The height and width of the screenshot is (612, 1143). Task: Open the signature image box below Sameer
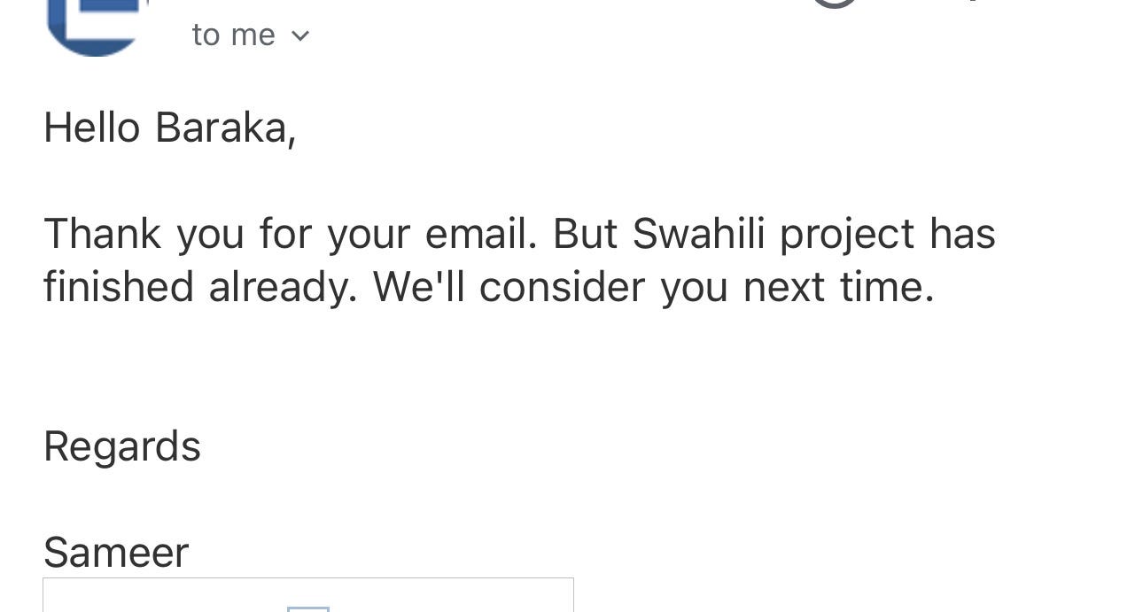click(308, 595)
